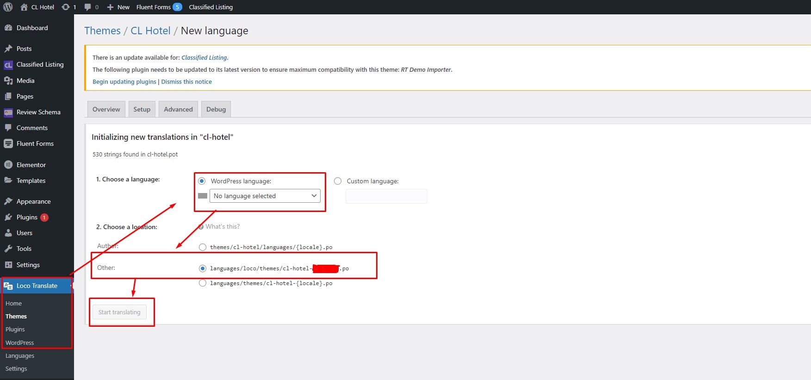Viewport: 811px width, 380px height.
Task: Click the Plugins plug icon
Action: click(x=8, y=217)
